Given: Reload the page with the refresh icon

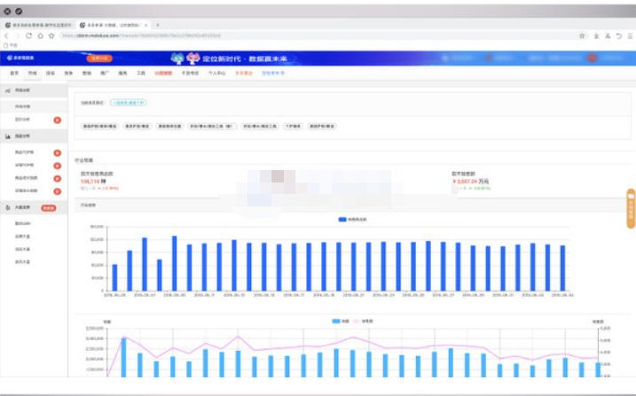Looking at the screenshot, I should point(29,36).
